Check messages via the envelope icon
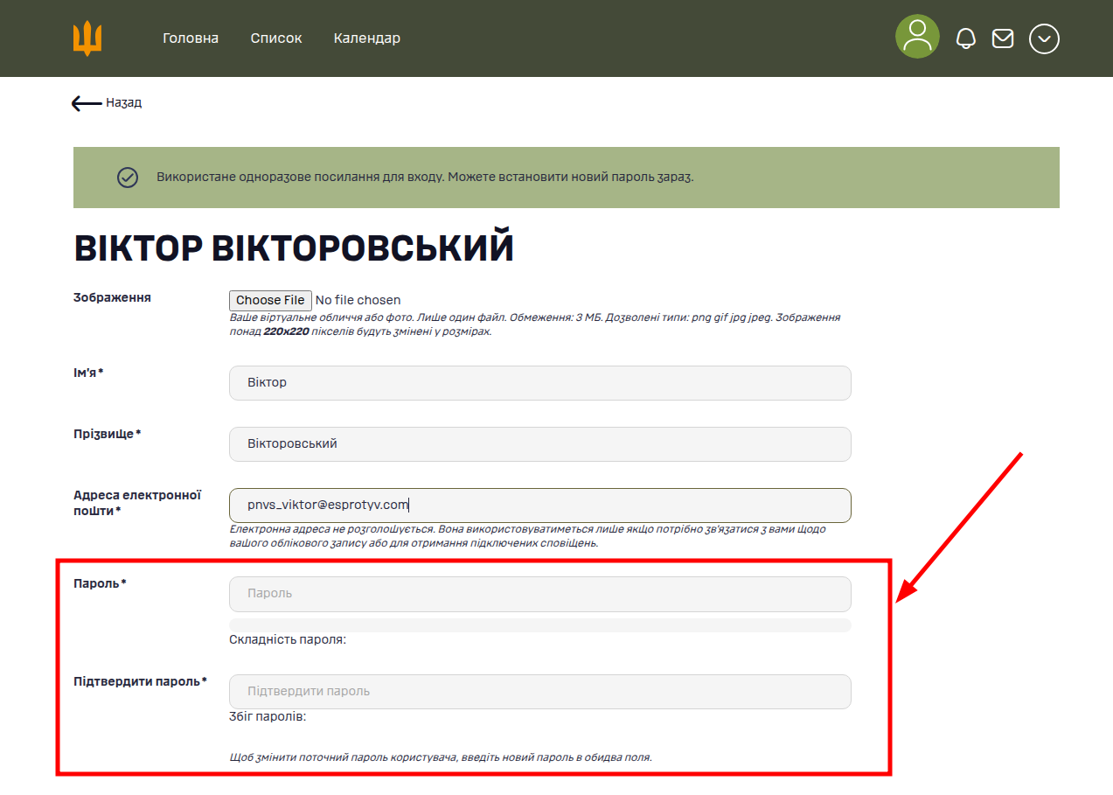 (1003, 37)
